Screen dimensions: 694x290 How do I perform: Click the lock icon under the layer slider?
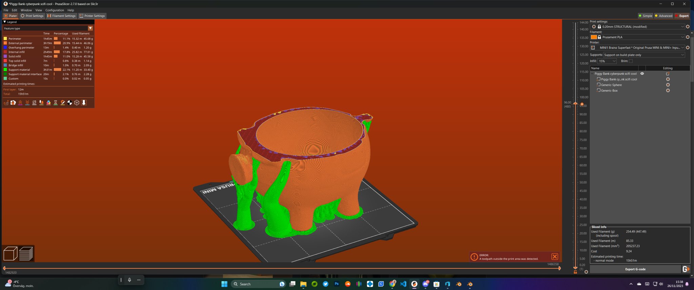(x=575, y=272)
